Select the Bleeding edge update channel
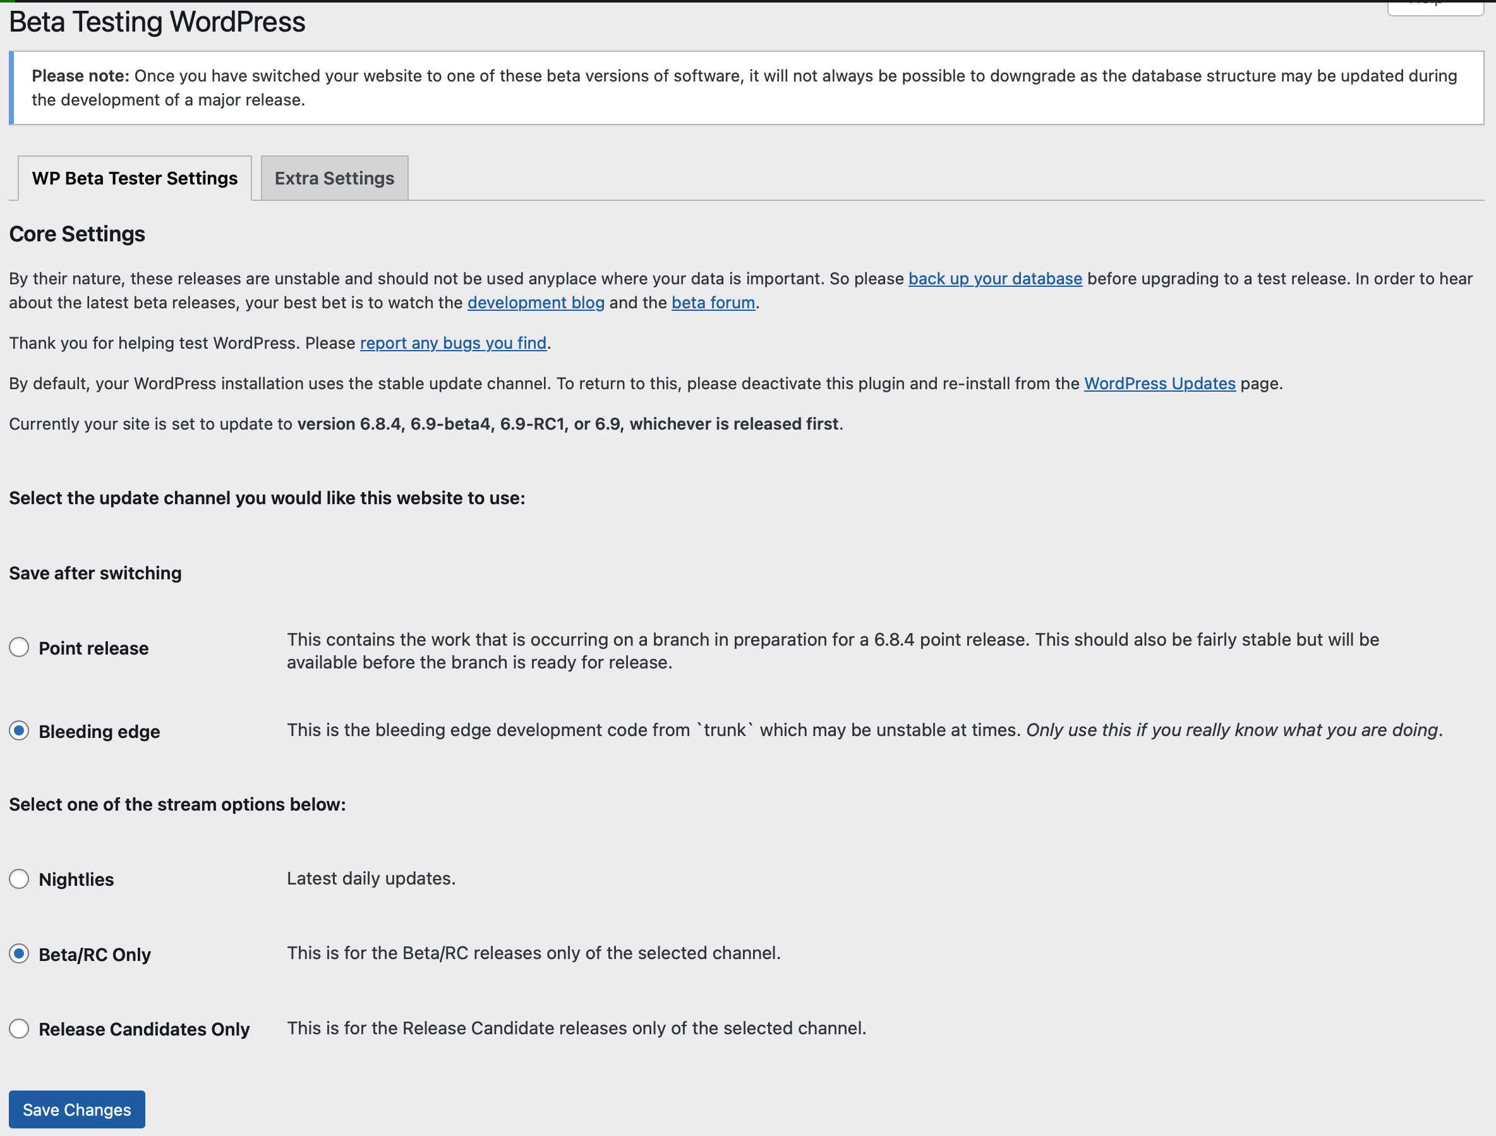The height and width of the screenshot is (1136, 1496). (x=19, y=731)
